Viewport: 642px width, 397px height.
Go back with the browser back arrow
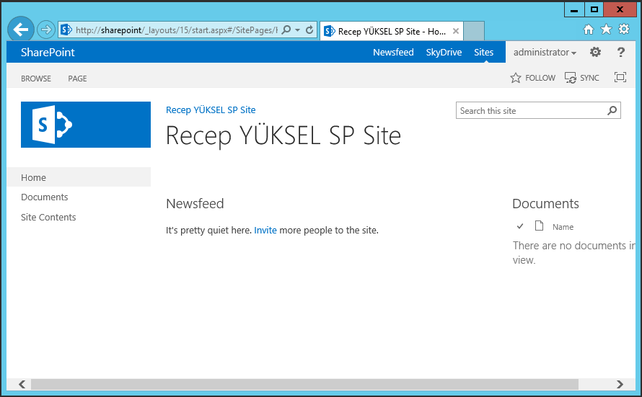pyautogui.click(x=20, y=29)
